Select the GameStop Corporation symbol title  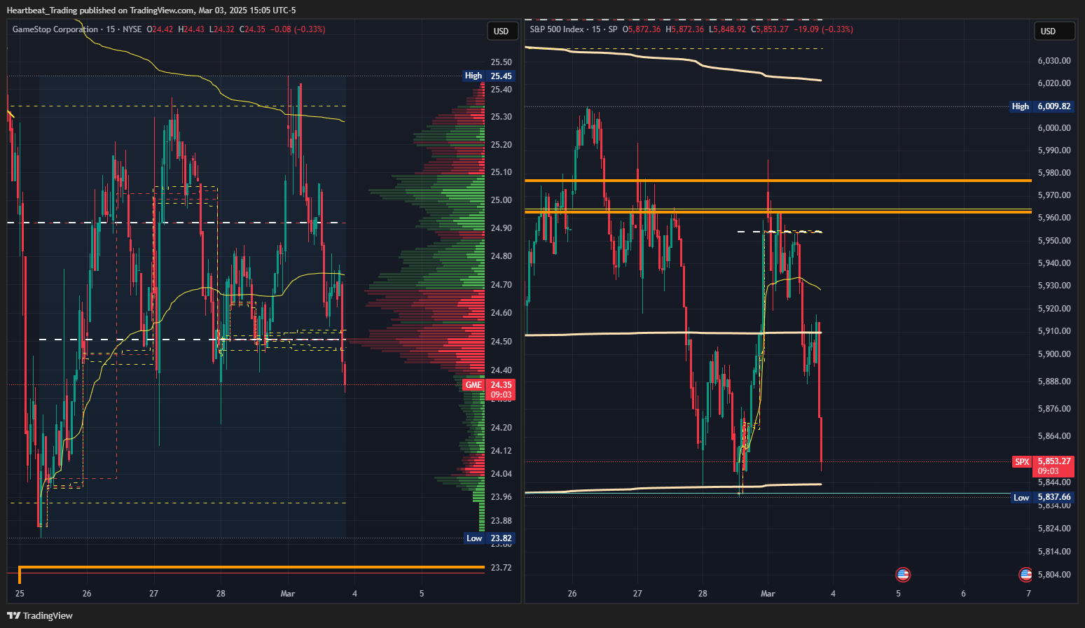point(55,29)
